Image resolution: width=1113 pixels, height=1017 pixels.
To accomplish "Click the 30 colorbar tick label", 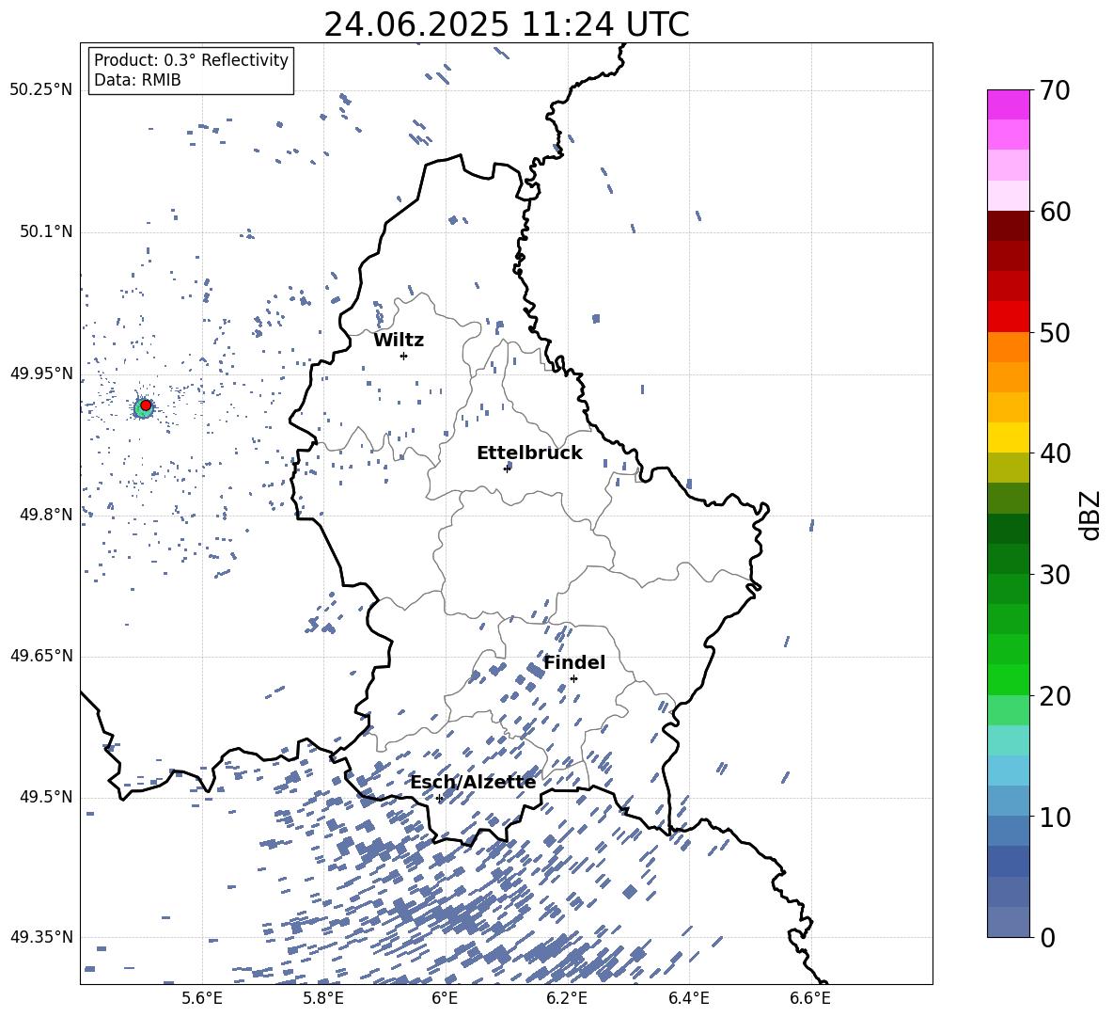I will pos(1055,575).
